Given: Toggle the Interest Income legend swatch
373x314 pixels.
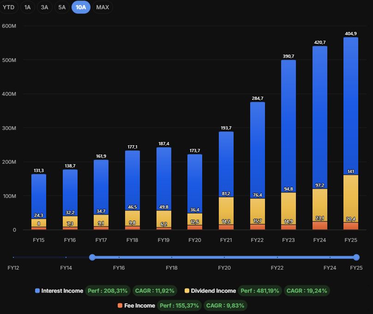Looking at the screenshot, I should (x=37, y=291).
